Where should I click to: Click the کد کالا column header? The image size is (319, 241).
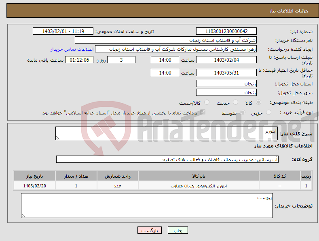coord(280,176)
